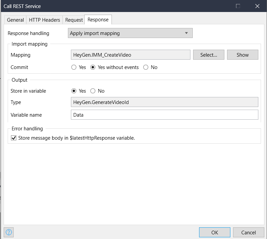Screen dimensions: 267x239
Task: Confirm the dialog with OK
Action: (x=214, y=232)
